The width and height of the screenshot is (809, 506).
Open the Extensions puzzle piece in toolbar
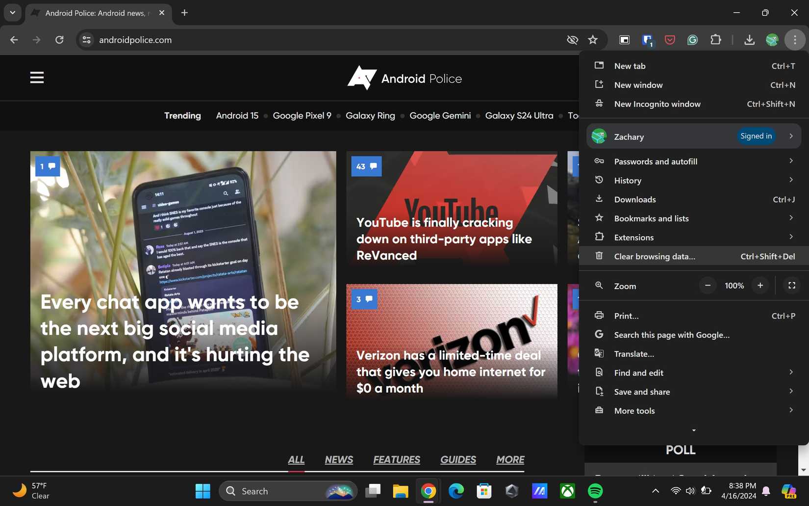[716, 40]
